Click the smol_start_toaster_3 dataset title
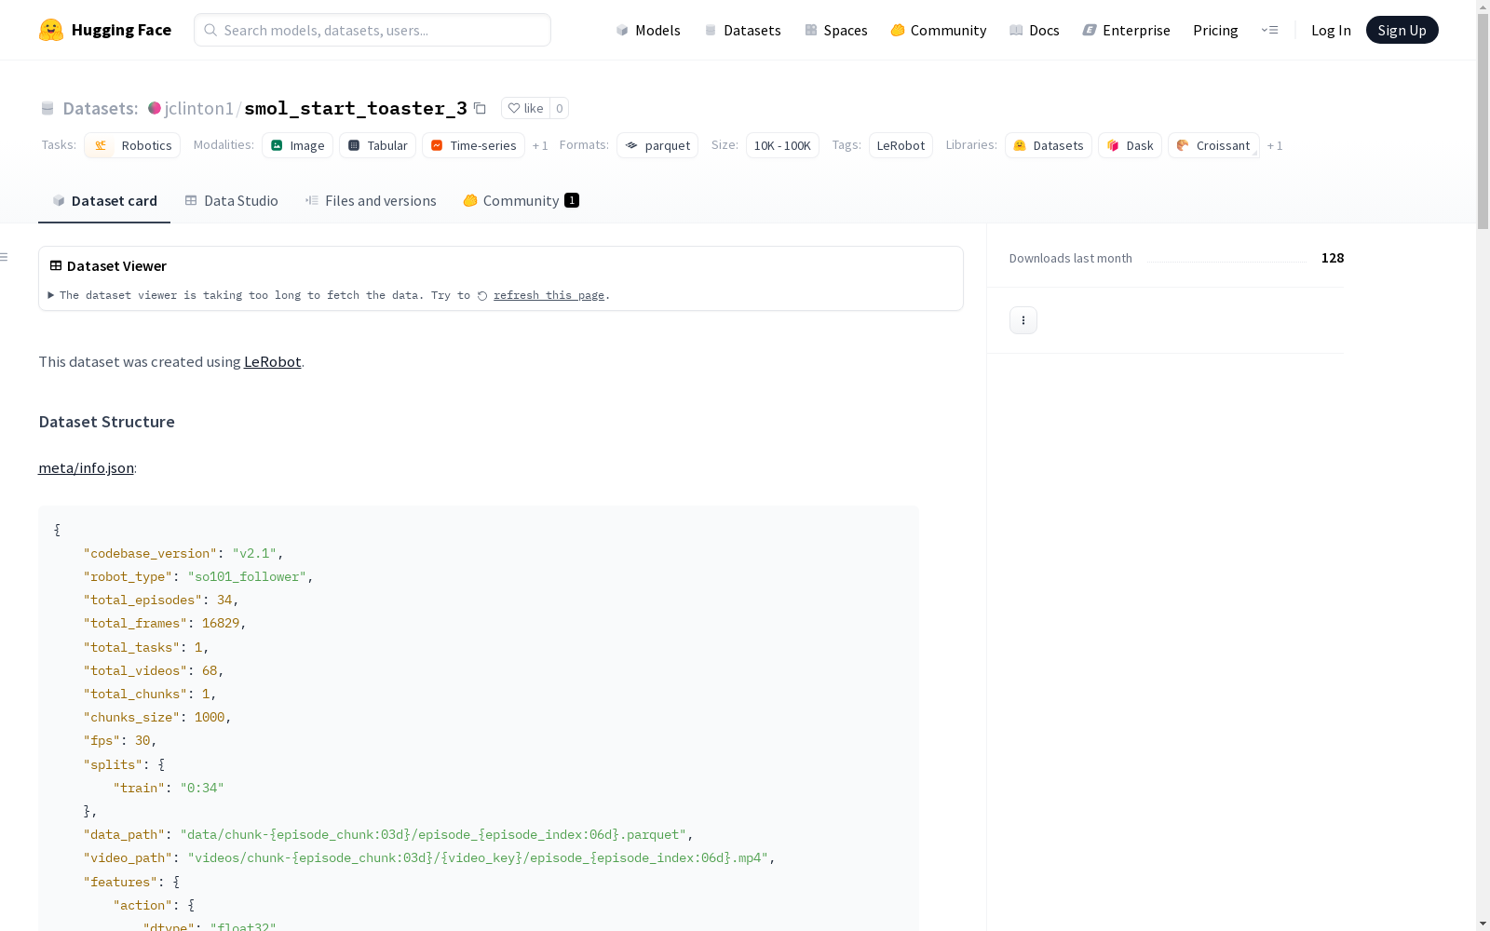Screen dimensions: 1490x931 pos(356,108)
